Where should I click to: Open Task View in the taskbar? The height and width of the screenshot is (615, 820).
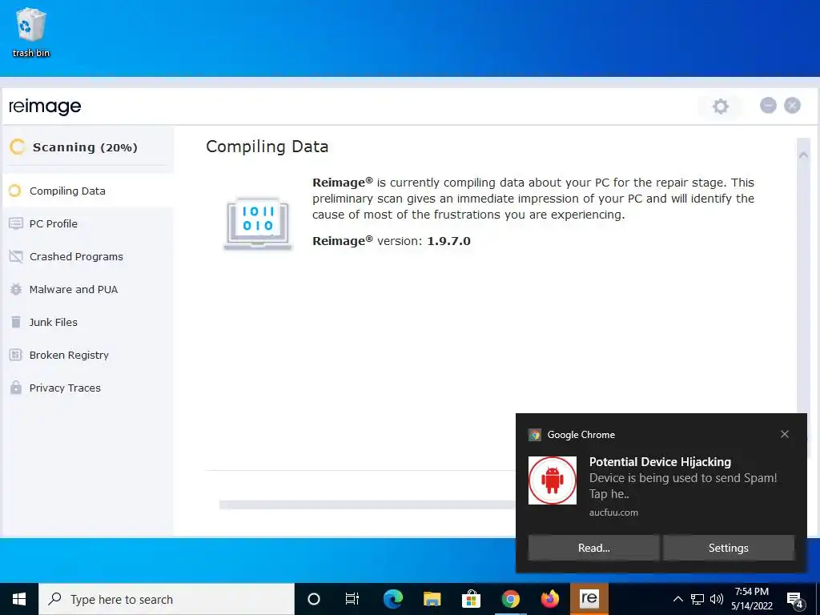tap(352, 599)
